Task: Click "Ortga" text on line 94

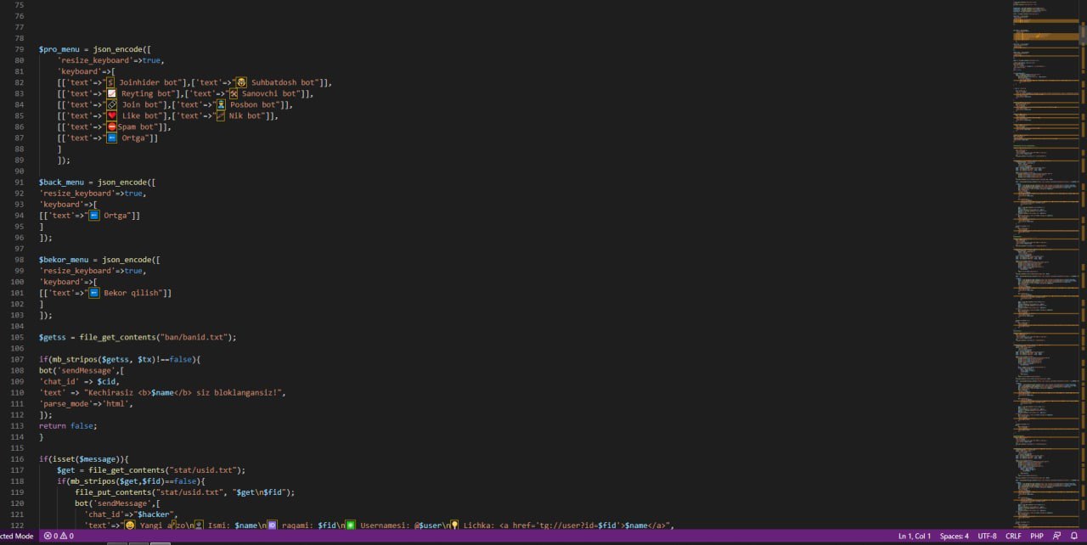Action: tap(115, 216)
